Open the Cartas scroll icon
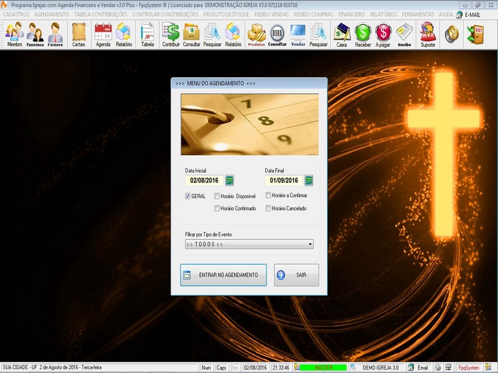This screenshot has height=373, width=498. 78,35
